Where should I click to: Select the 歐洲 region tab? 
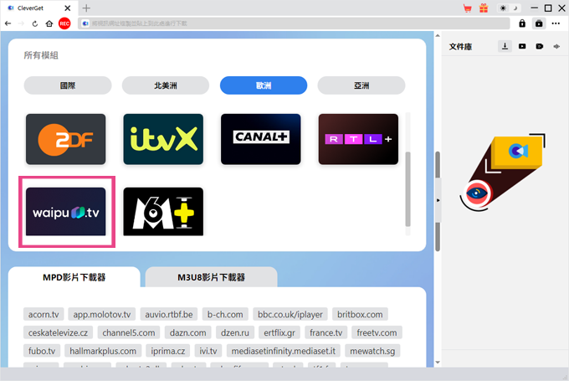click(x=264, y=85)
